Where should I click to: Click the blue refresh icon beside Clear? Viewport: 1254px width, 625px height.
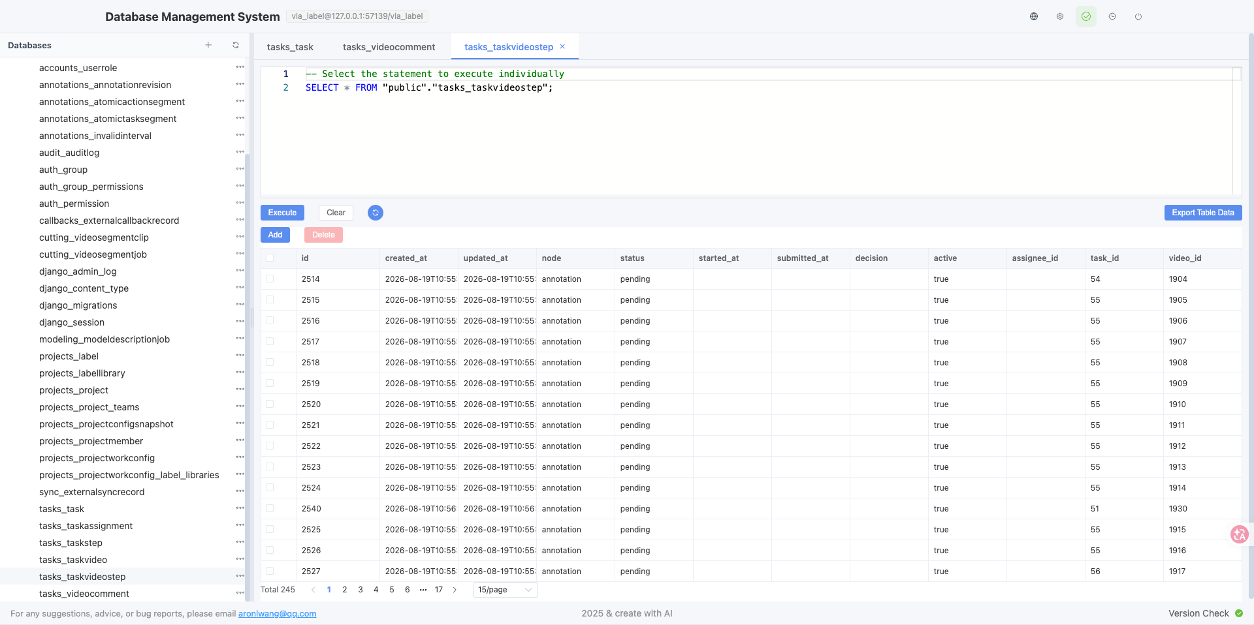click(x=376, y=213)
